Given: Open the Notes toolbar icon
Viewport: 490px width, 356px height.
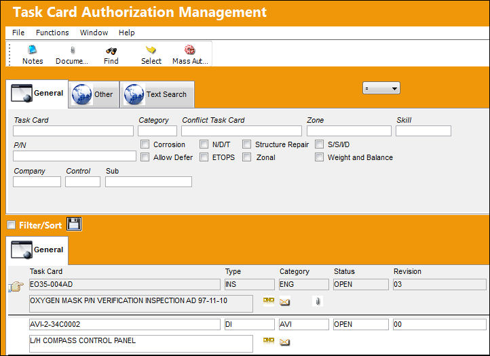Looking at the screenshot, I should click(32, 50).
